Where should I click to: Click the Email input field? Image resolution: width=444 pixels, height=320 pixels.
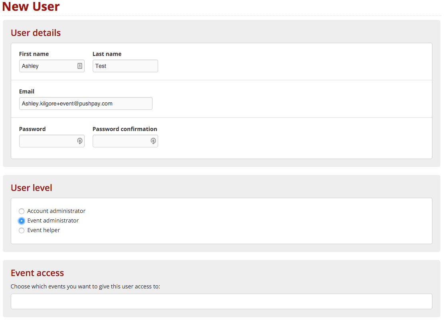85,103
